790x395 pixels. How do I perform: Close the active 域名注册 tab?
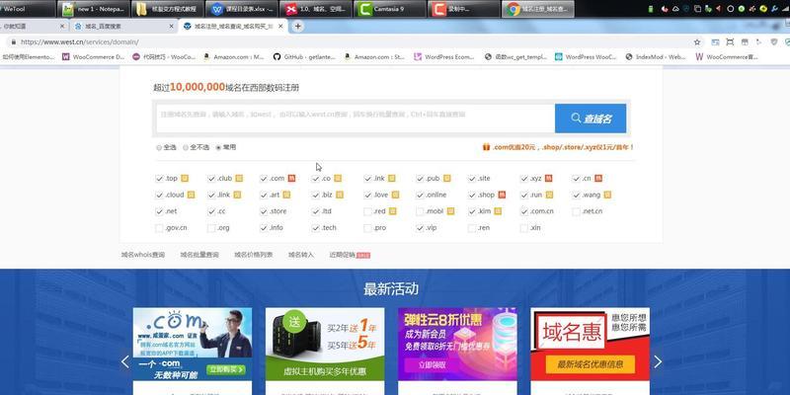pyautogui.click(x=280, y=27)
